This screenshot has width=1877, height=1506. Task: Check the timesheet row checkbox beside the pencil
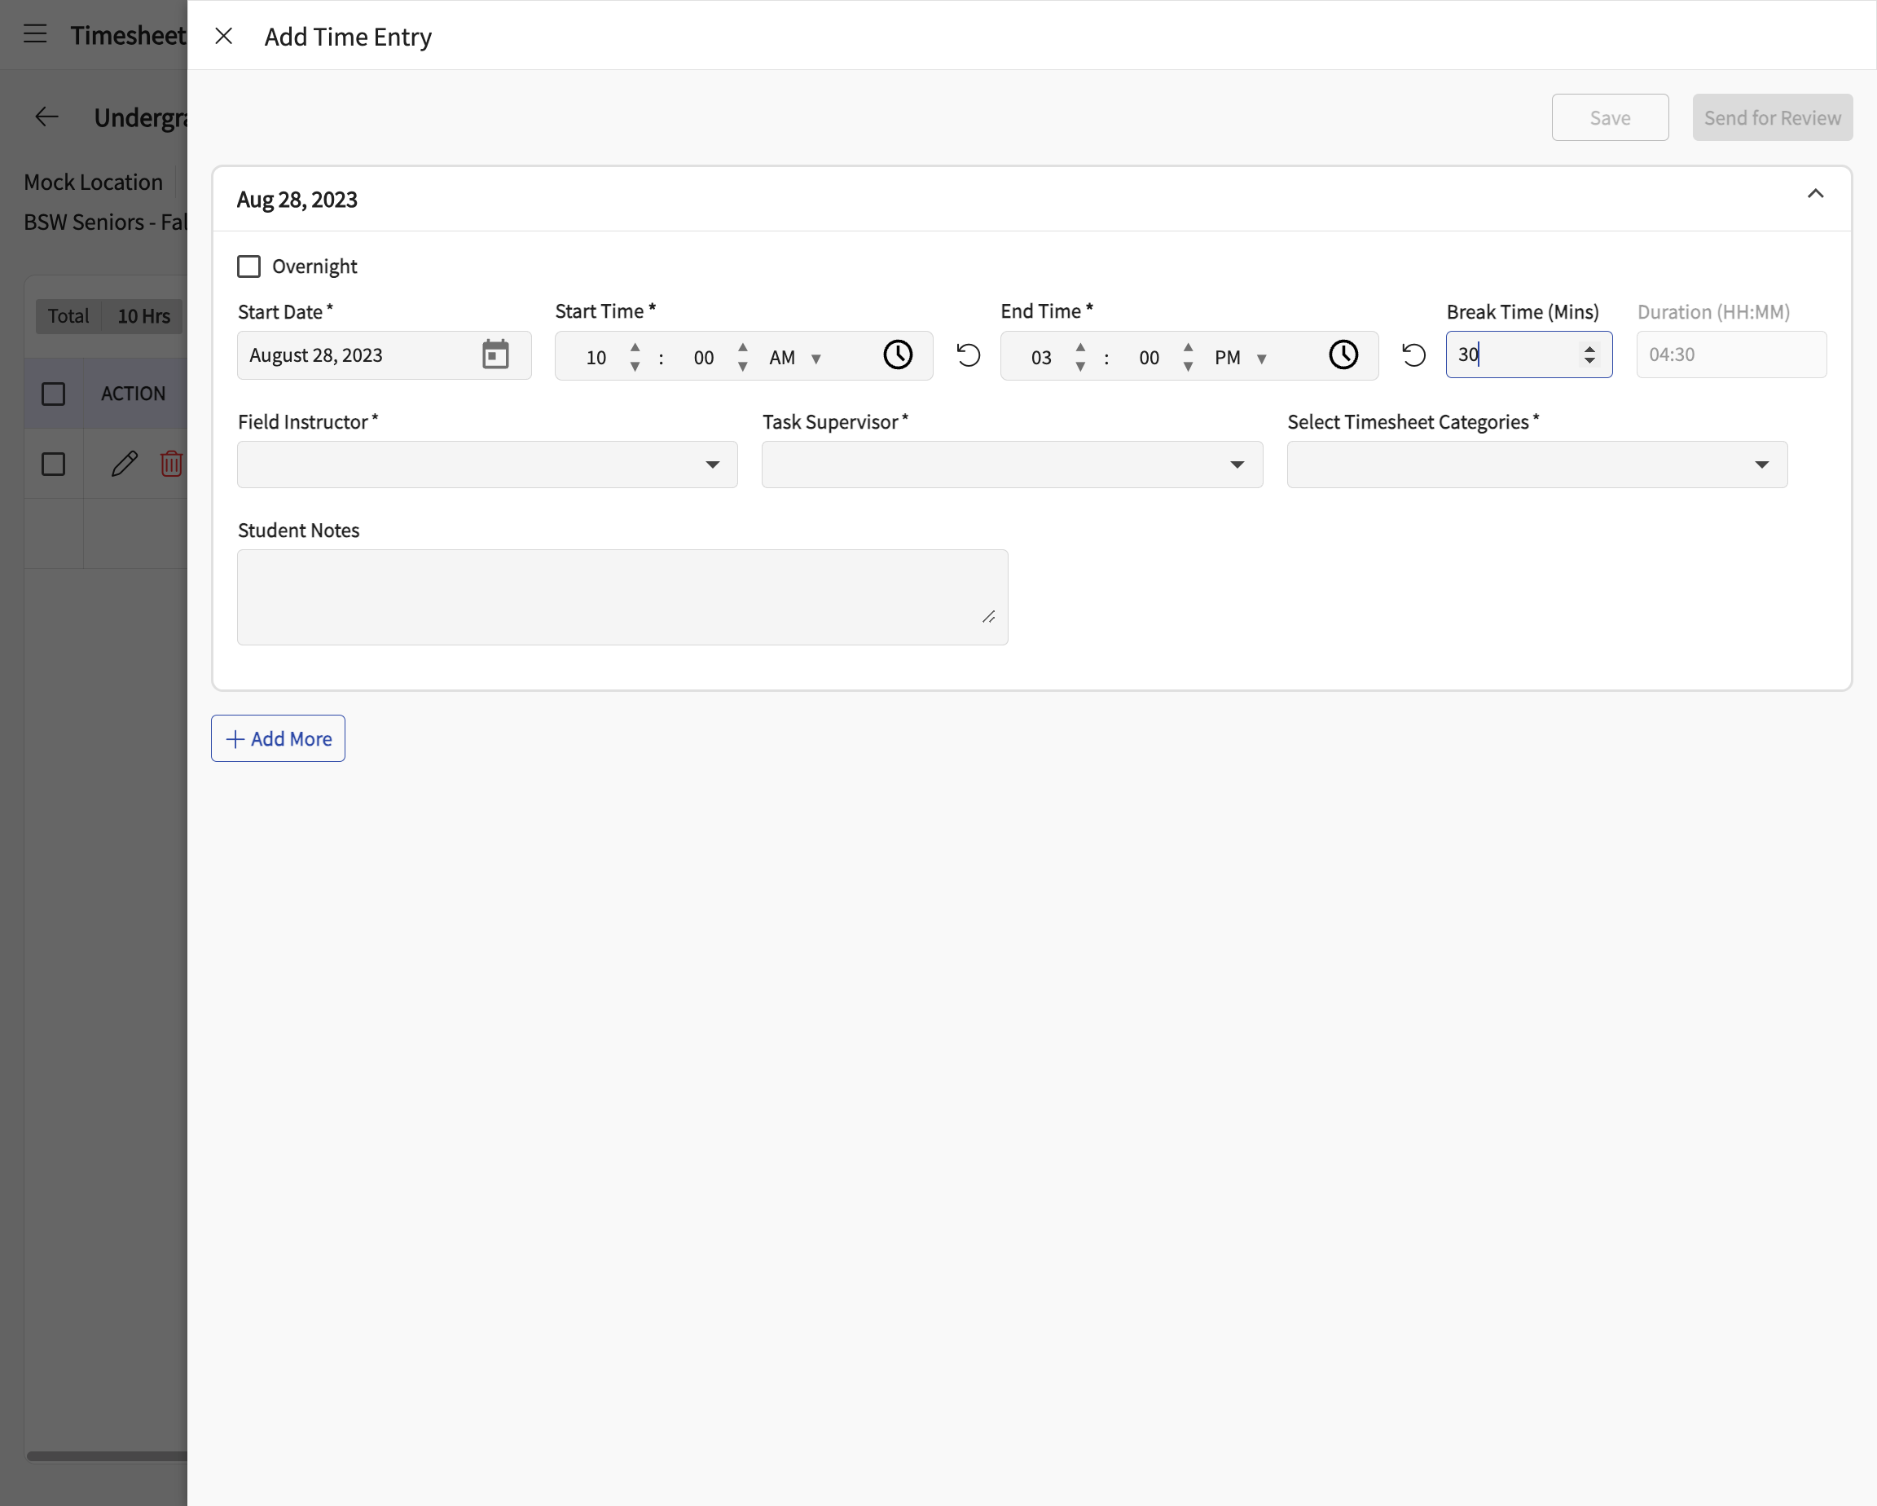[x=53, y=465]
